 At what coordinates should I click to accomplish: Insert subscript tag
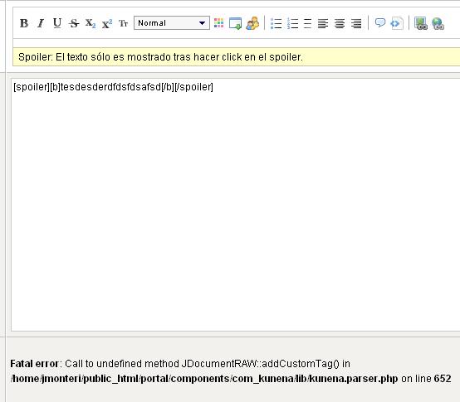point(91,23)
